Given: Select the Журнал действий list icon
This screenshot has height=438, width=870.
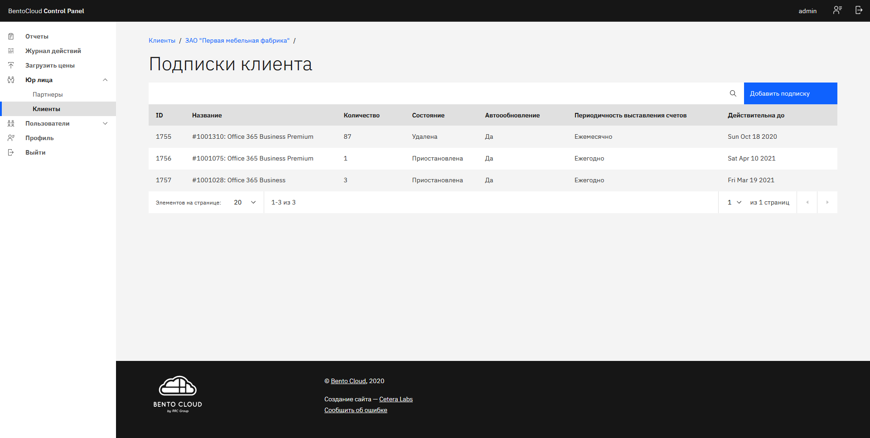Looking at the screenshot, I should (x=11, y=51).
